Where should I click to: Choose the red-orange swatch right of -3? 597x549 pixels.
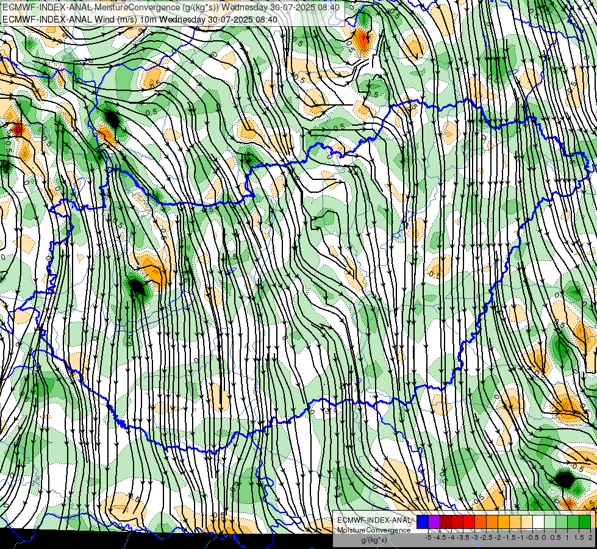click(x=481, y=522)
